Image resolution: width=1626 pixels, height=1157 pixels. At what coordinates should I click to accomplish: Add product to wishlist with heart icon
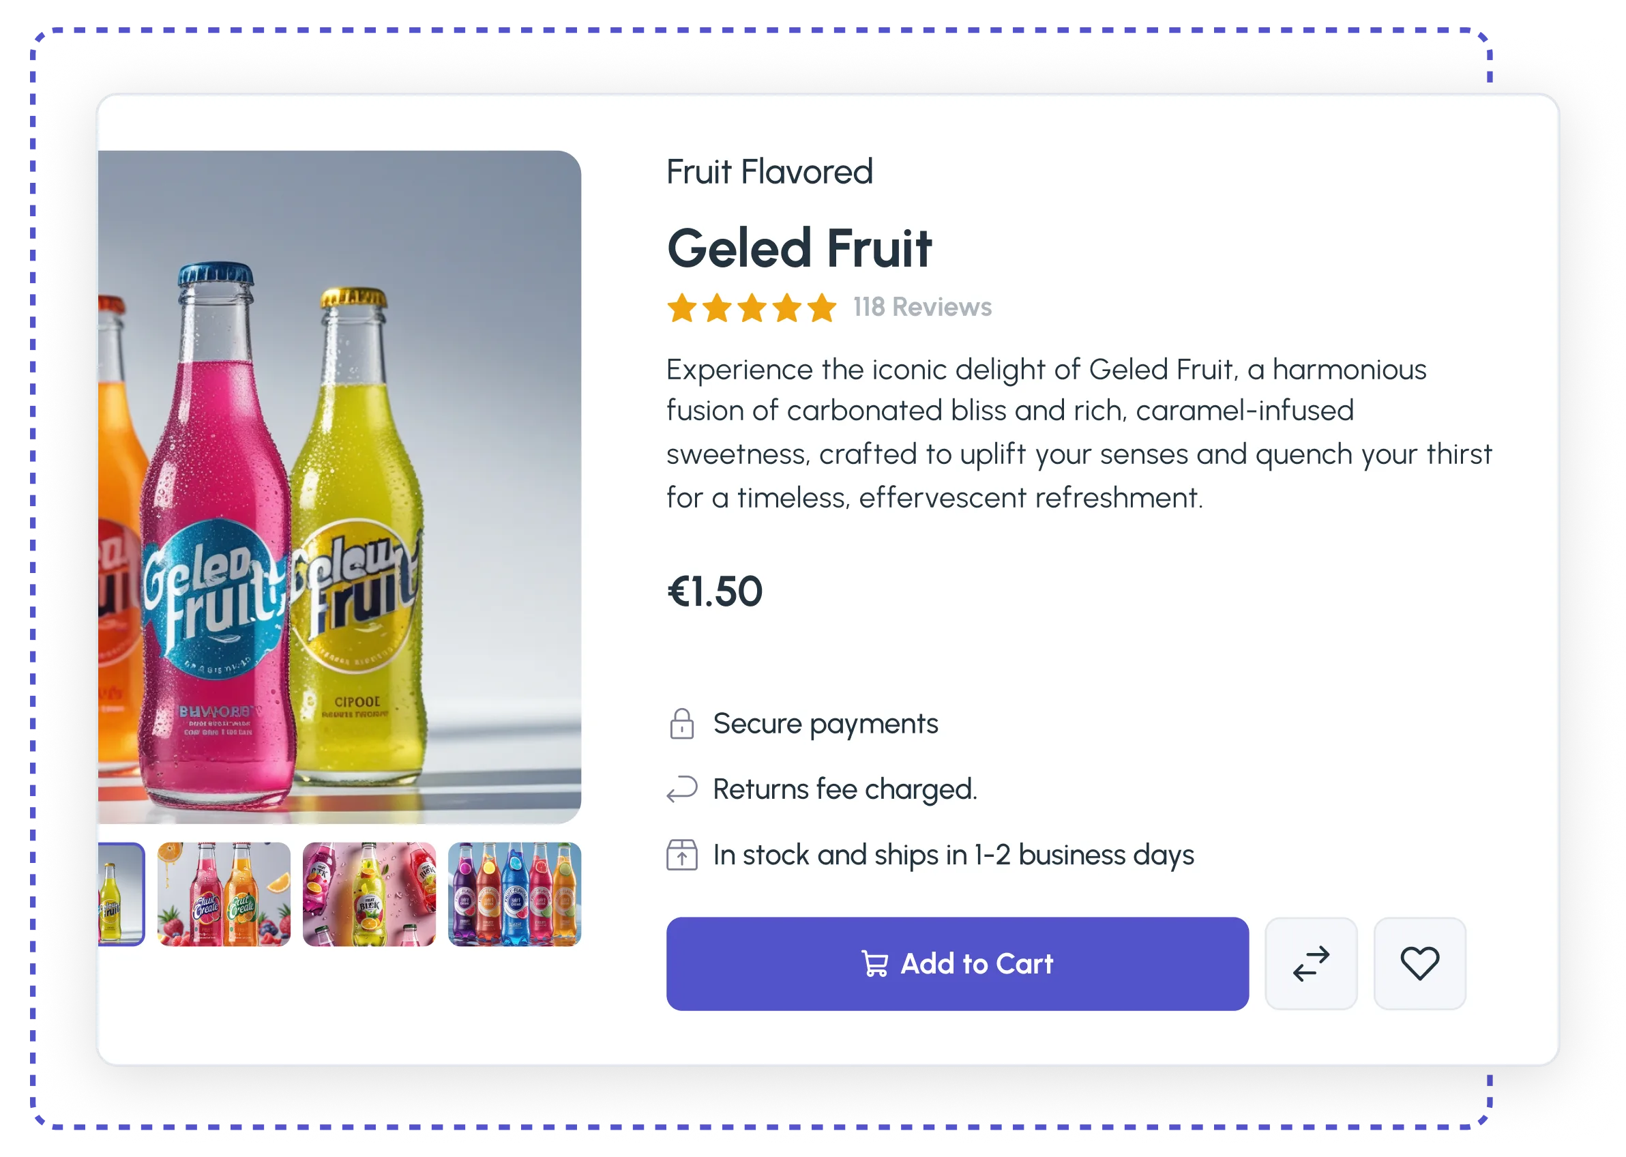point(1419,963)
